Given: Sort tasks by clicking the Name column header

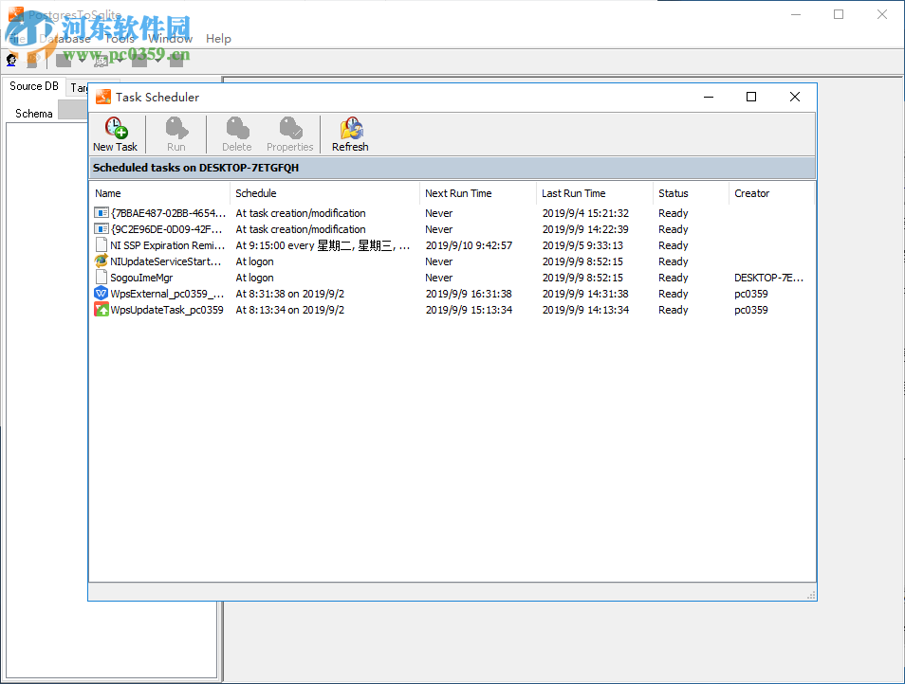Looking at the screenshot, I should pos(107,193).
